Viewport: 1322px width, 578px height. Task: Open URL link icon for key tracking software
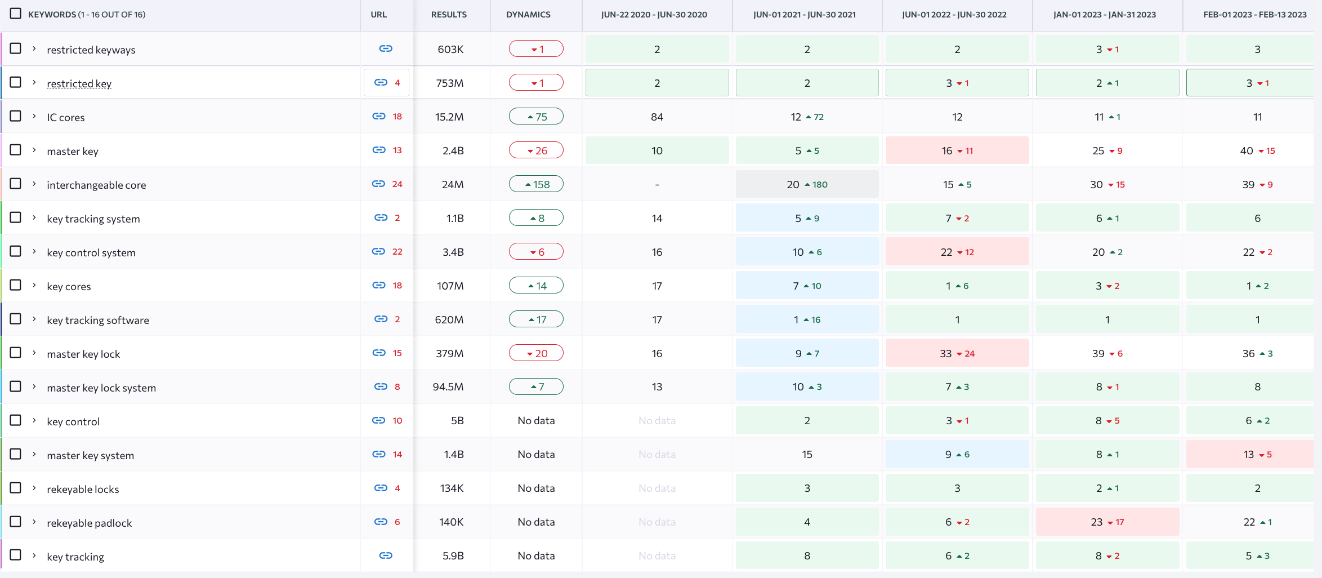pos(381,319)
